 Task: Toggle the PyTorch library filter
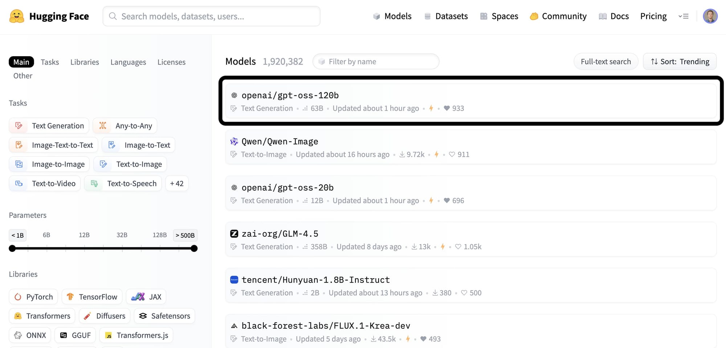(x=33, y=296)
